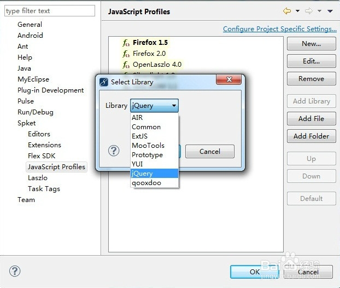Select Task Tags under Spket
The width and height of the screenshot is (340, 288).
44,189
